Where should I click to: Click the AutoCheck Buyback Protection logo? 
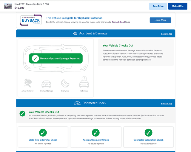(31, 20)
